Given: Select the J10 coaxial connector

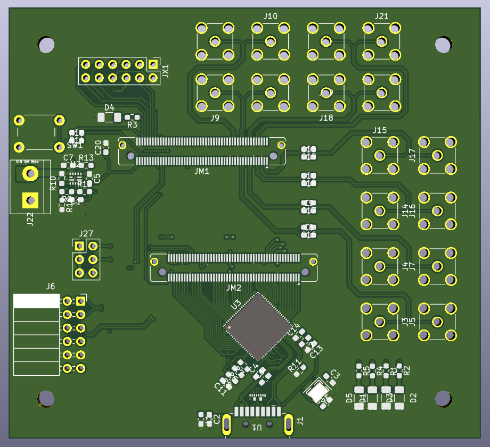Looking at the screenshot, I should point(271,40).
